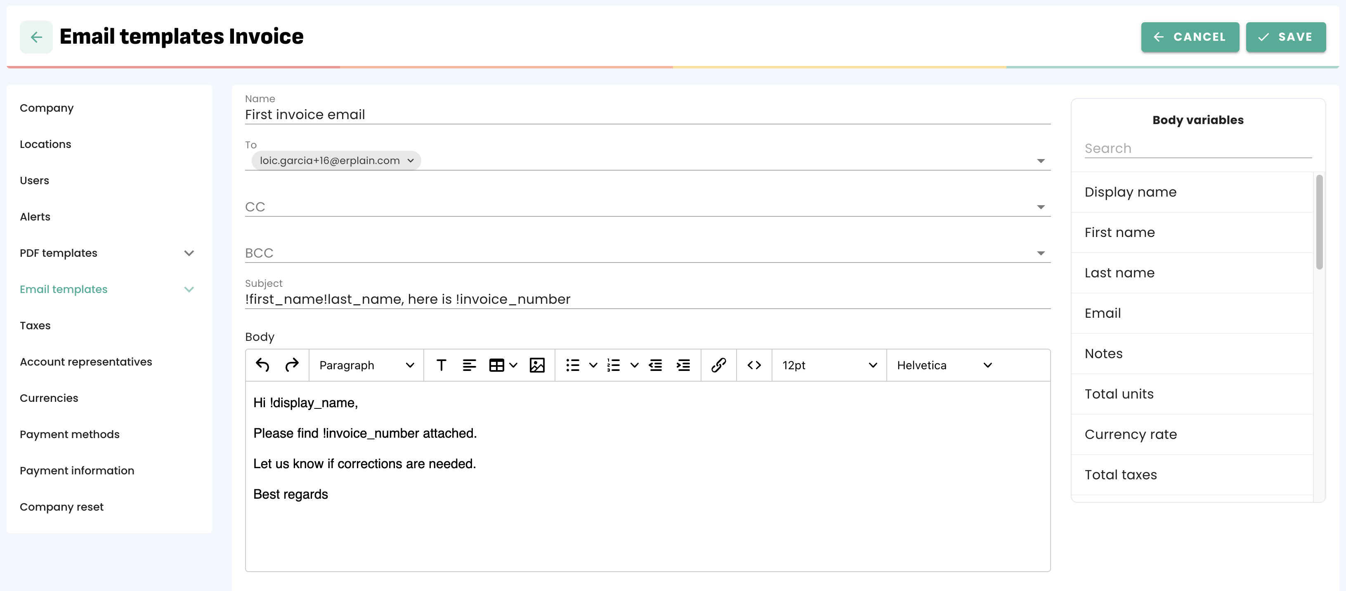Go to Payment methods settings
Image resolution: width=1346 pixels, height=591 pixels.
tap(69, 434)
